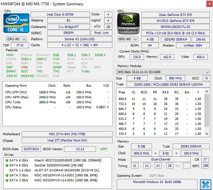213x190 pixels.
Task: Click the Freq column header in memory table
Action: pos(122,92)
